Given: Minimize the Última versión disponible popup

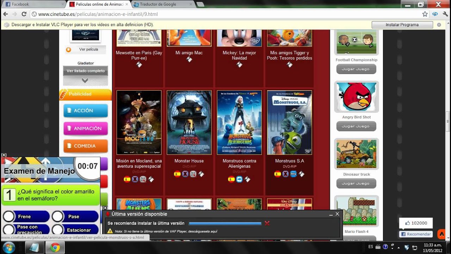Looking at the screenshot, I should coord(331,214).
